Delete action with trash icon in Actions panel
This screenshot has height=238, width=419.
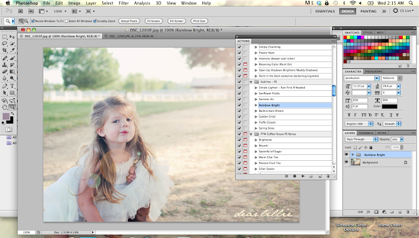[x=328, y=176]
